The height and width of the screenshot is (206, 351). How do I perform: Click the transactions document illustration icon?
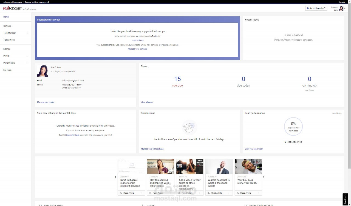[189, 127]
